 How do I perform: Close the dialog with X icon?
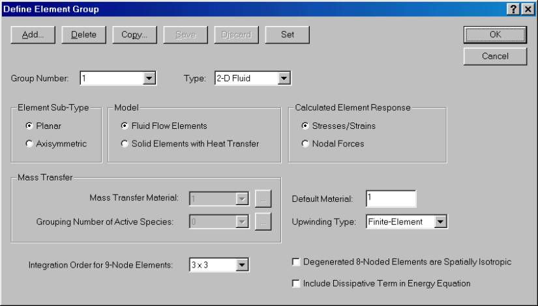click(x=526, y=7)
